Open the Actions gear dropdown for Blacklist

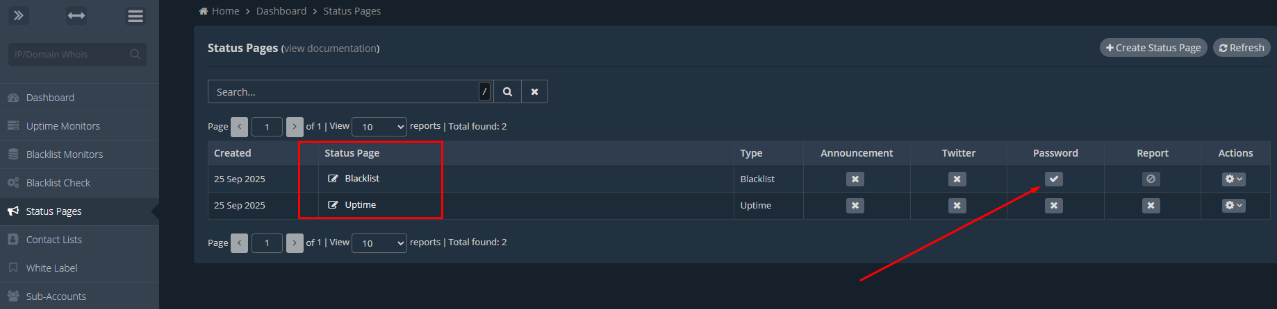click(1233, 179)
